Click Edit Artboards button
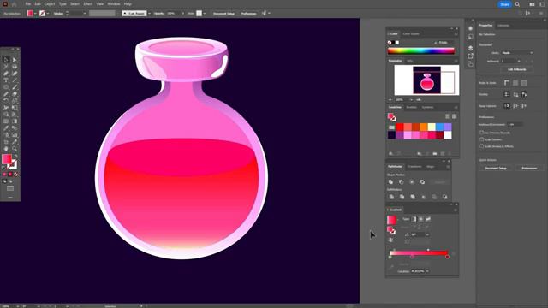The width and height of the screenshot is (548, 308). pyautogui.click(x=517, y=69)
